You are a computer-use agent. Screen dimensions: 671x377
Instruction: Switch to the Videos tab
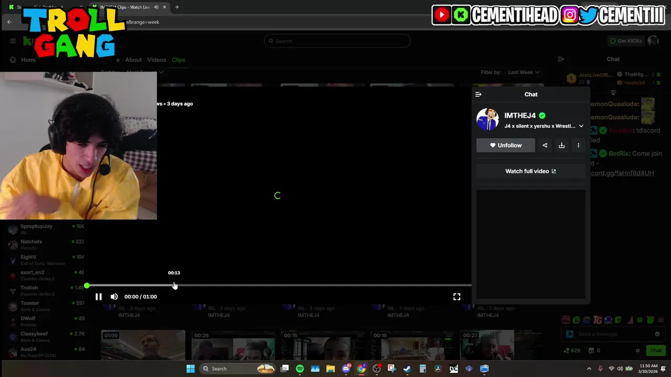tap(156, 60)
